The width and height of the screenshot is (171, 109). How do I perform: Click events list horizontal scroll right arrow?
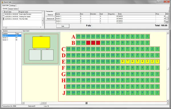coord(40,27)
